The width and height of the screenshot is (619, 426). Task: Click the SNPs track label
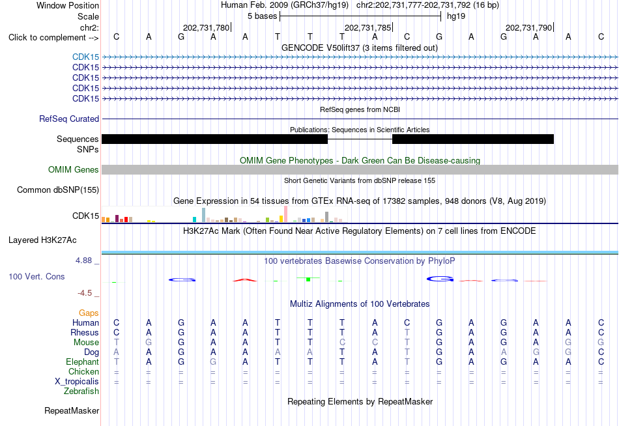[88, 150]
